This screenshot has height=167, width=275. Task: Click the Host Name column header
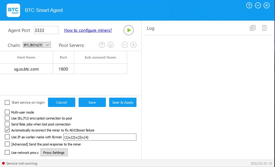pos(26,57)
